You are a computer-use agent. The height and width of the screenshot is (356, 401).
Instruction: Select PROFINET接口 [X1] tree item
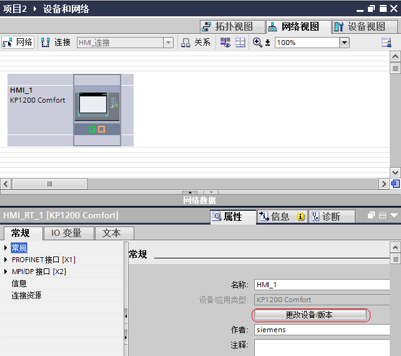[44, 260]
